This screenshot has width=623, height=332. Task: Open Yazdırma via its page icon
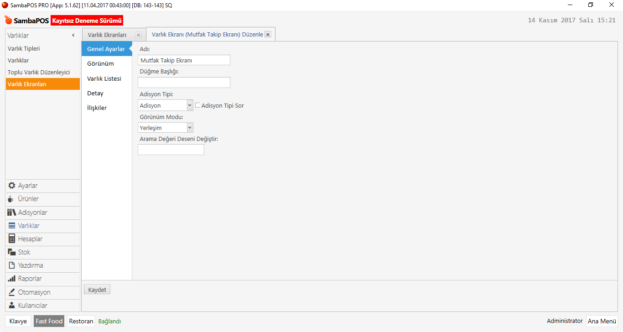12,265
